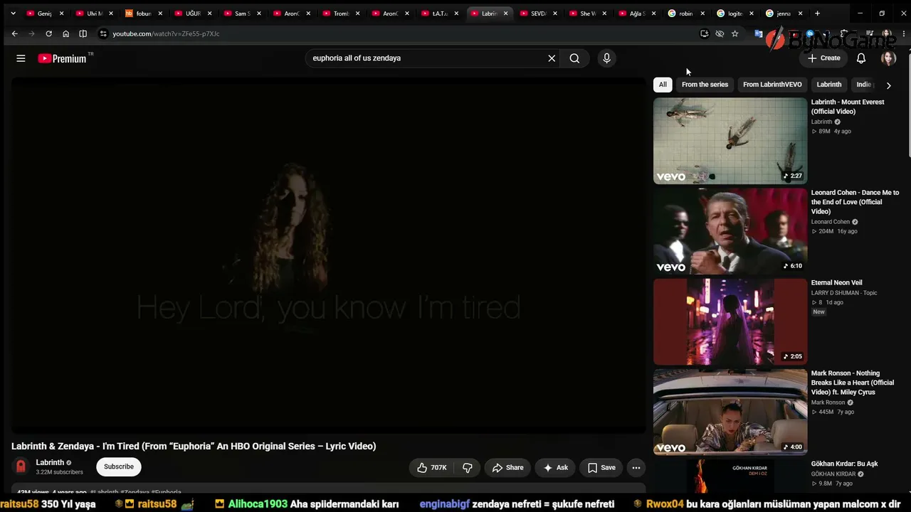Select the All filter chip
911x512 pixels.
[663, 85]
